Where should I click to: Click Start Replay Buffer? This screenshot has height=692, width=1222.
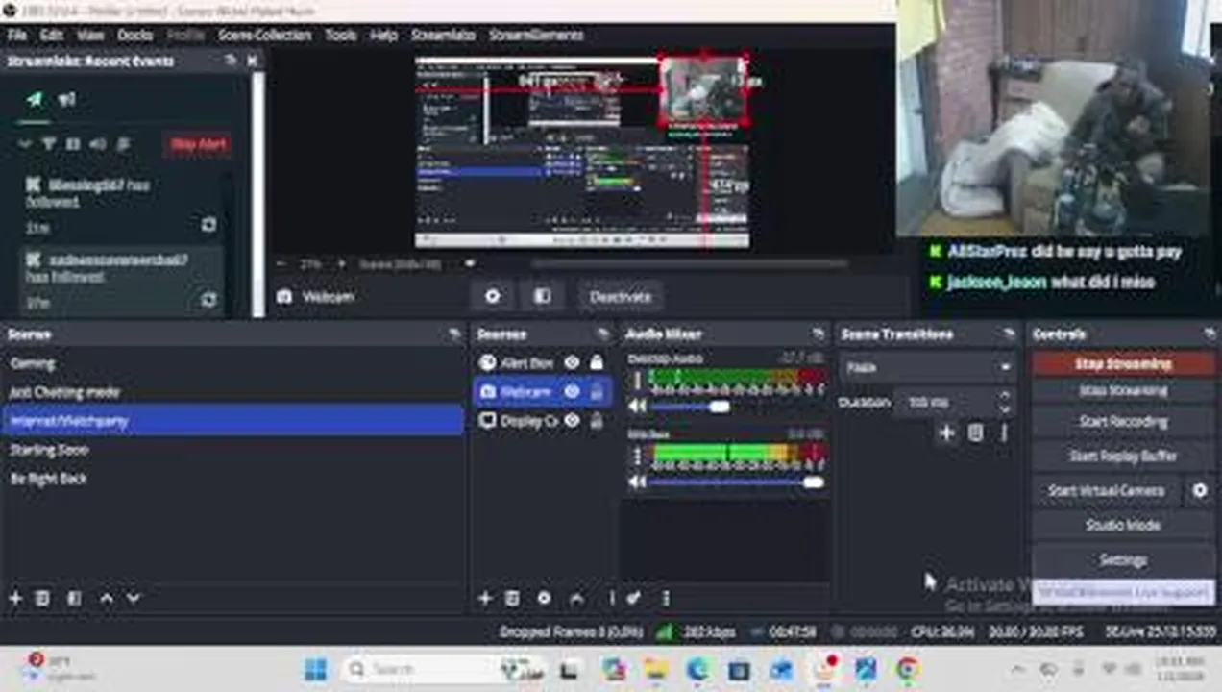tap(1123, 456)
